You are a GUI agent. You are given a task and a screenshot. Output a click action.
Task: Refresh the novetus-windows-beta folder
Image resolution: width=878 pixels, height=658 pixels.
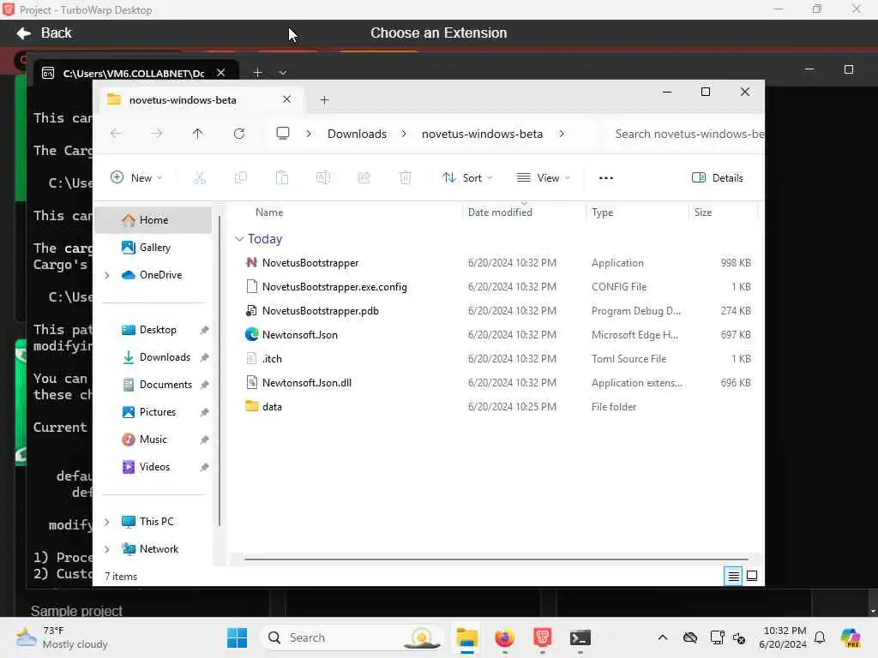(x=239, y=134)
